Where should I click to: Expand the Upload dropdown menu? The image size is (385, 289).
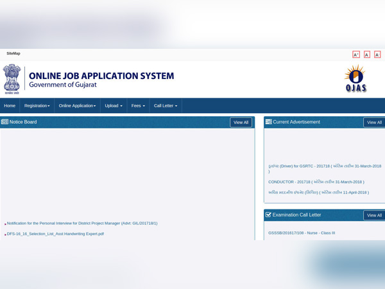[114, 106]
